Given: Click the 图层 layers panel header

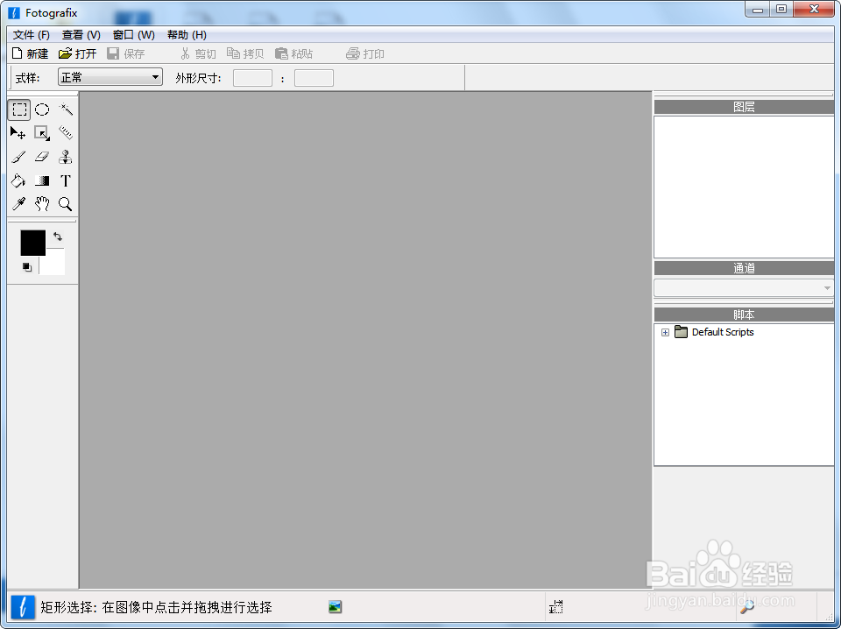Looking at the screenshot, I should point(744,107).
